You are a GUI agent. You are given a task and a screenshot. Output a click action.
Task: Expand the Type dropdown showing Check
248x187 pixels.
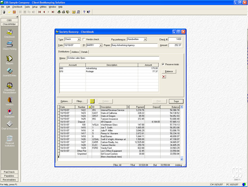79,40
